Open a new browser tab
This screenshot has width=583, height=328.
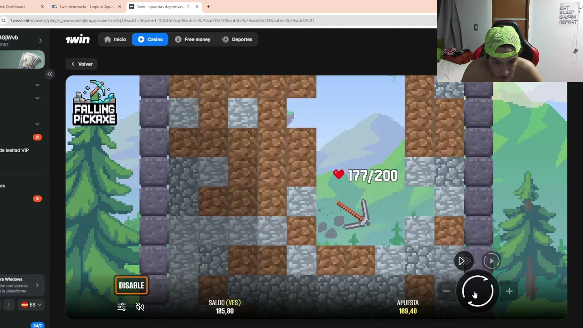pyautogui.click(x=208, y=7)
